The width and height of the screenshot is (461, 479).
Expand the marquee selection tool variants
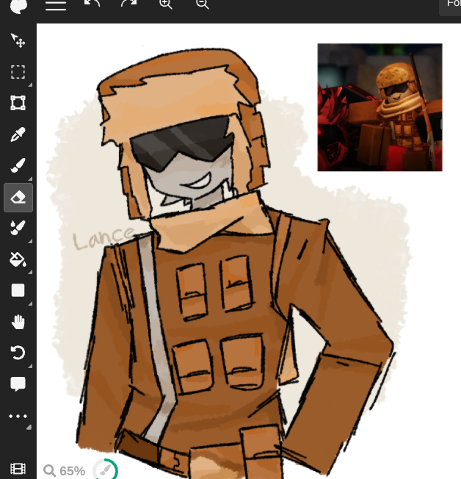click(30, 84)
